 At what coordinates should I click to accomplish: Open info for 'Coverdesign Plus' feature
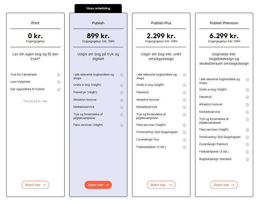coord(185,140)
